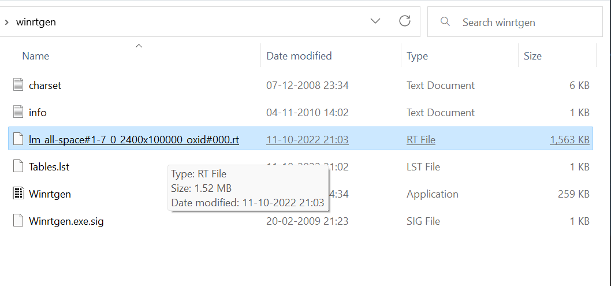Click the refresh button in address bar

(405, 21)
